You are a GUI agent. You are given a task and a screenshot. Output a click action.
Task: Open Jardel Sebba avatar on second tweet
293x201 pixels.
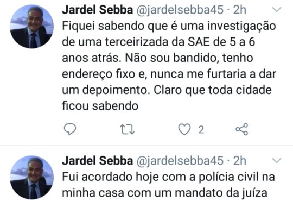click(32, 178)
